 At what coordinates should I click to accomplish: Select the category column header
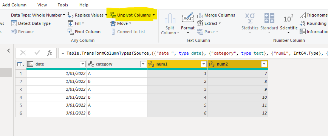tap(117, 64)
